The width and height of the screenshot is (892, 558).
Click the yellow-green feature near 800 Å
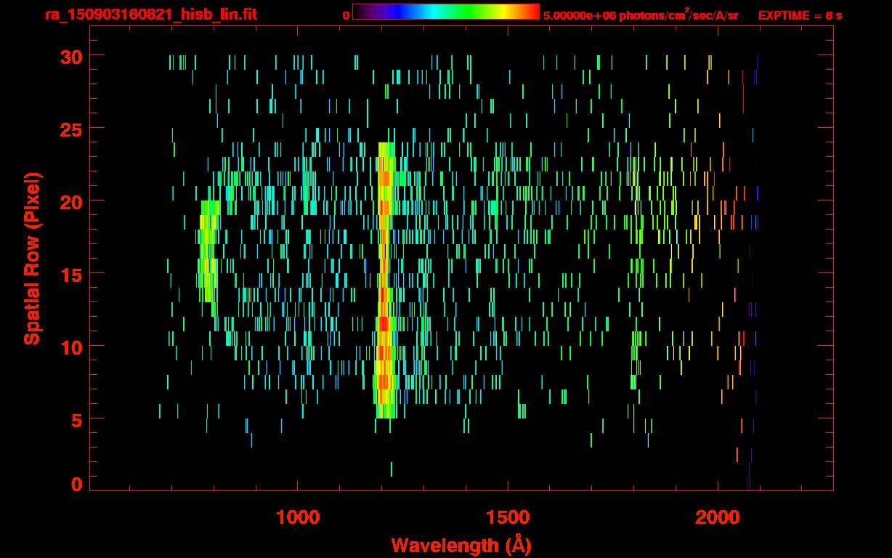point(208,251)
